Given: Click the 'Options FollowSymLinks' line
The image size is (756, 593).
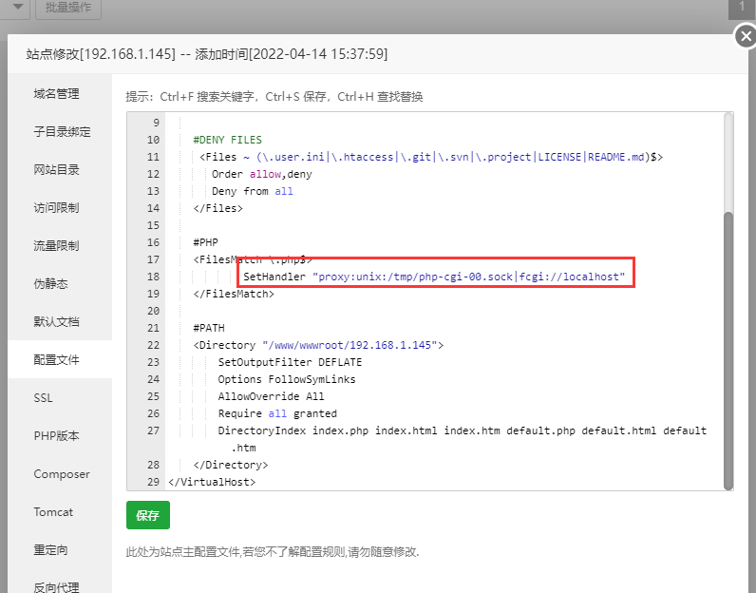Looking at the screenshot, I should tap(287, 380).
